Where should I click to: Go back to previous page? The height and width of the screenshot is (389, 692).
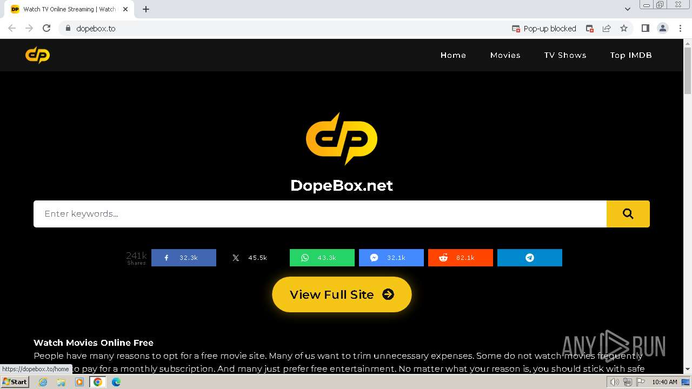point(12,29)
